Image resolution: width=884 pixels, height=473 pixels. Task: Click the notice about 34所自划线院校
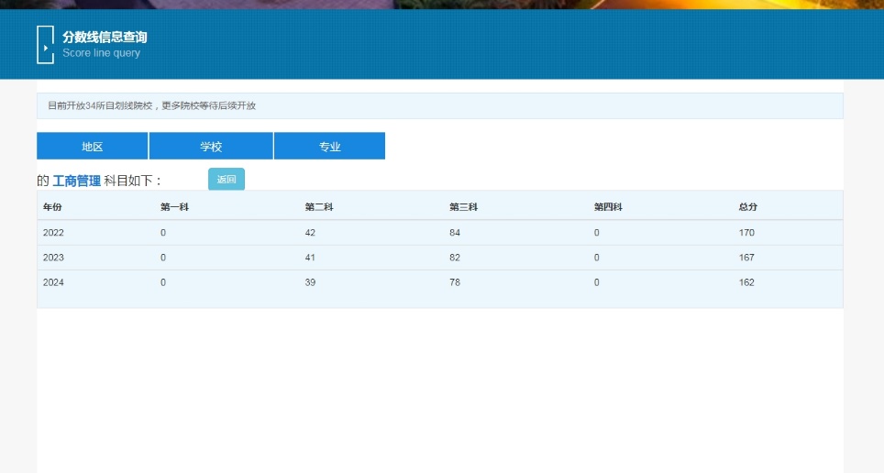point(152,106)
